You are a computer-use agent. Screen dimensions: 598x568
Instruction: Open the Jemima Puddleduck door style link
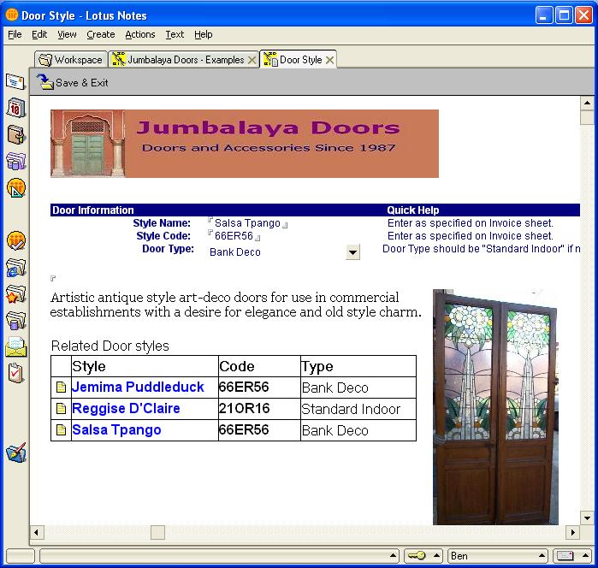(138, 388)
